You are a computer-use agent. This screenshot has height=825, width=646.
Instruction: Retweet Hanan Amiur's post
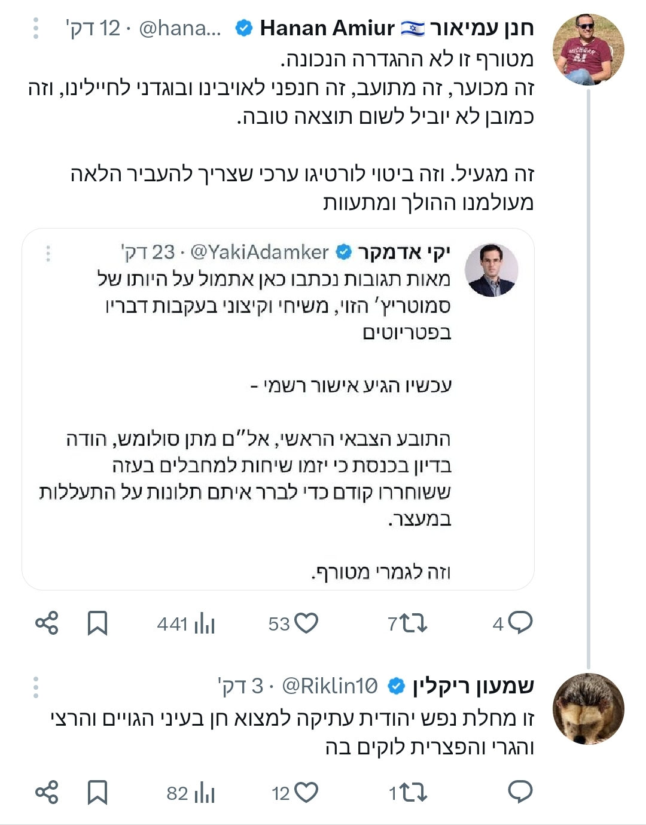[x=414, y=623]
